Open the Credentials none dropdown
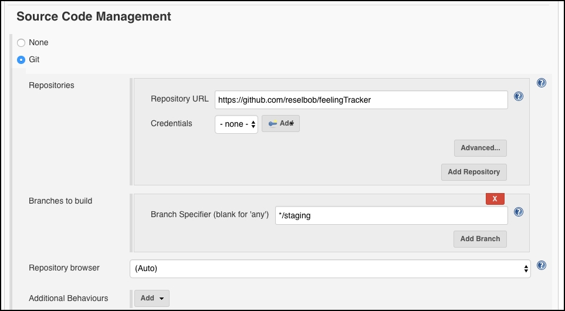Screen dimensions: 565x311 [x=236, y=124]
